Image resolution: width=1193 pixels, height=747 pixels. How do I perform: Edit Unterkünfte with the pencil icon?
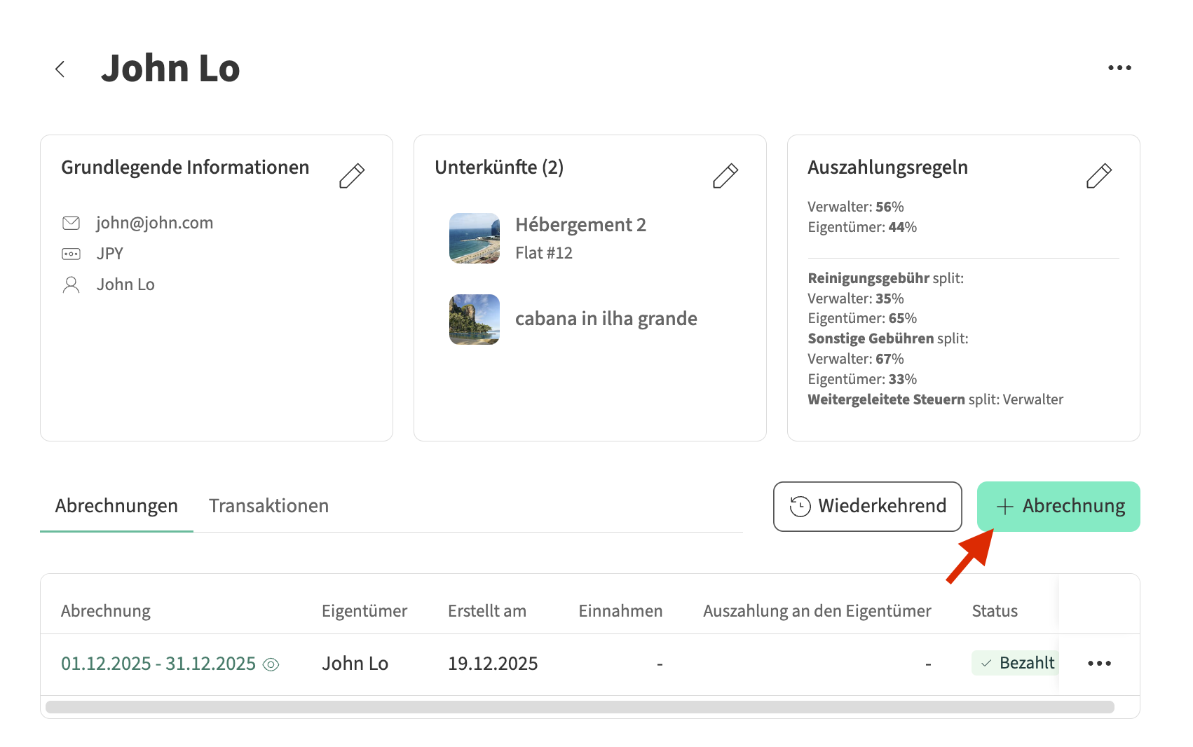(725, 176)
